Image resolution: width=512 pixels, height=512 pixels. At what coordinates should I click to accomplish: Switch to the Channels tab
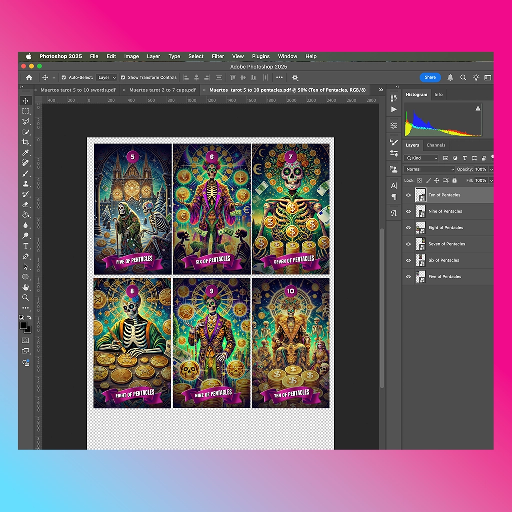(436, 145)
